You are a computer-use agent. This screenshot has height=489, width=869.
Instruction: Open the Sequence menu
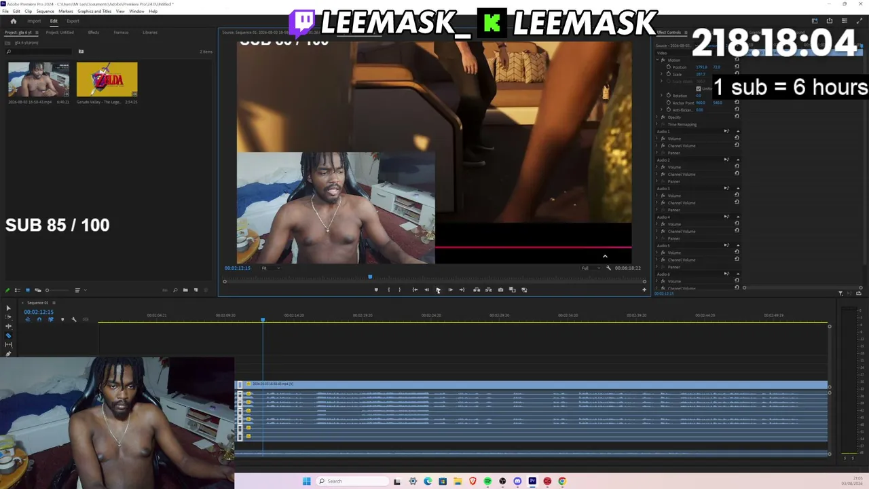(x=45, y=12)
